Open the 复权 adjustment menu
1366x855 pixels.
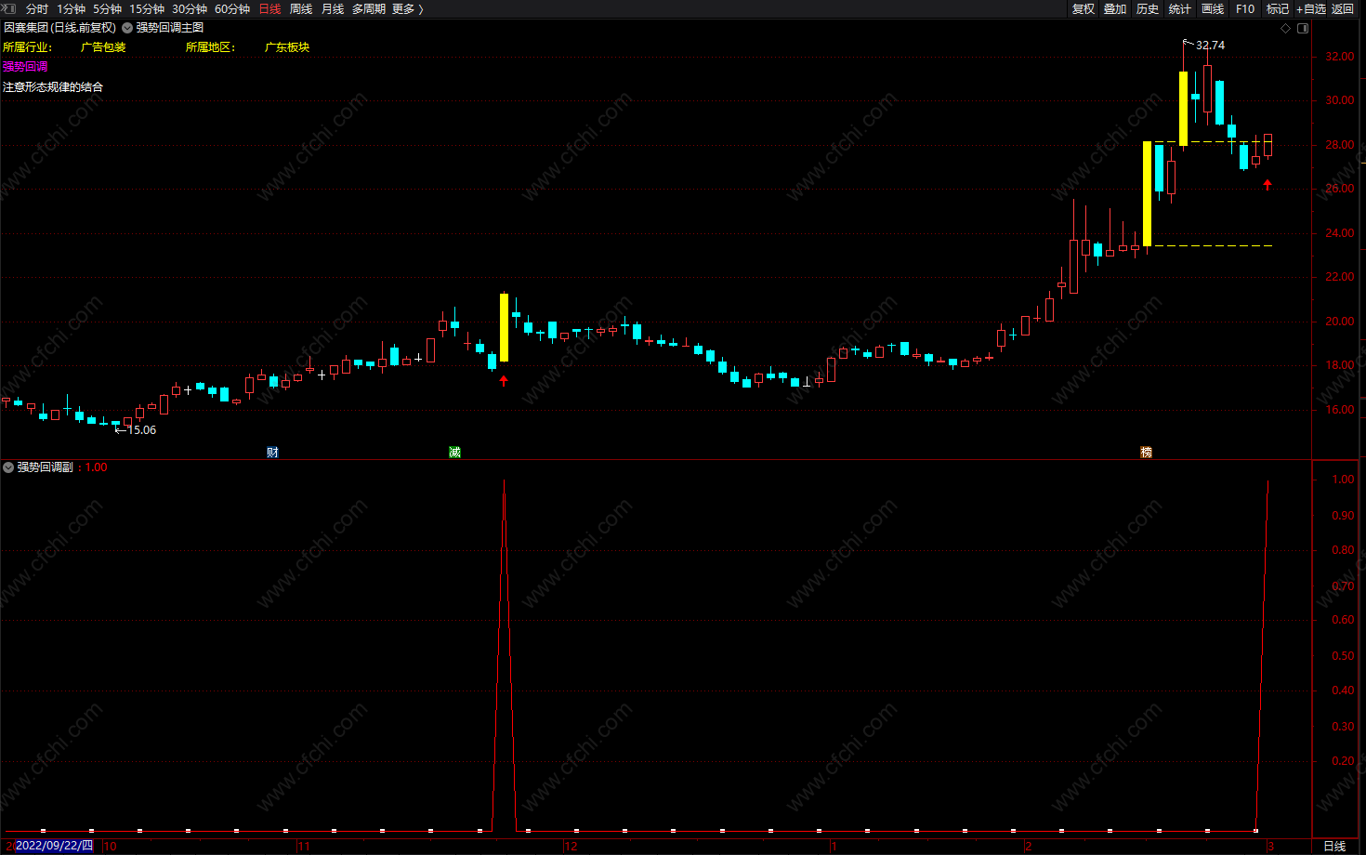coord(1084,8)
